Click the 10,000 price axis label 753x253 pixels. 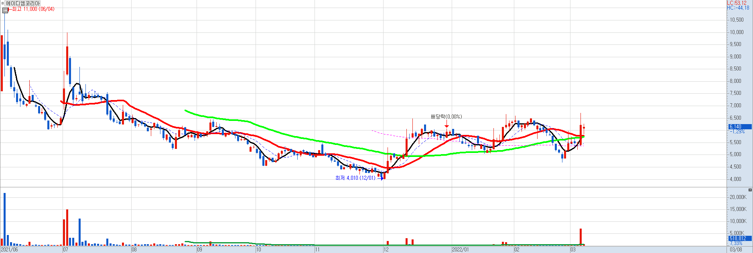pyautogui.click(x=737, y=32)
